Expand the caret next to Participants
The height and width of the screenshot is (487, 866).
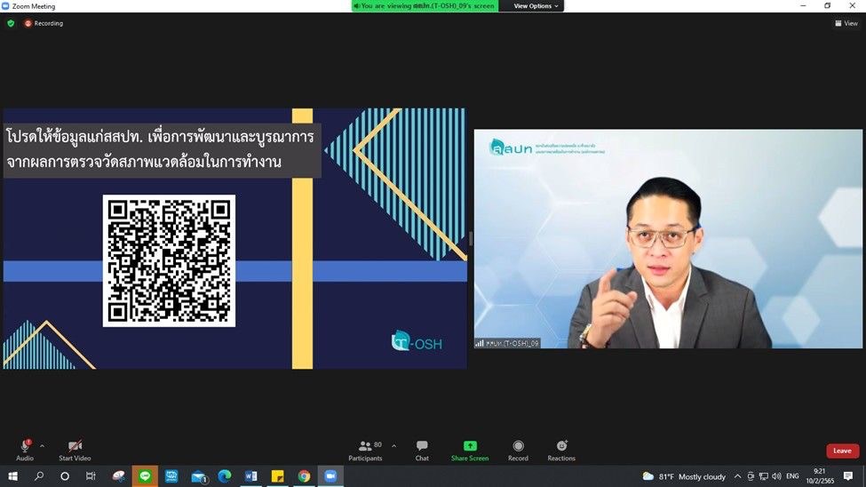tap(393, 445)
